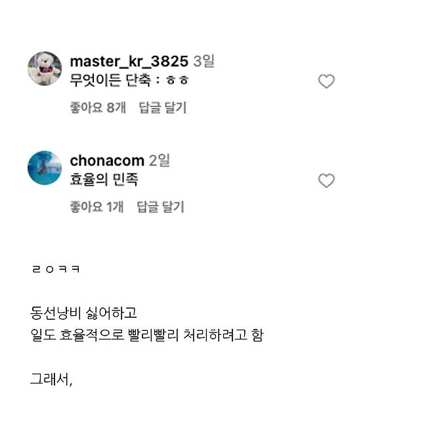Like the master_kr_3825 comment with the heart

click(x=326, y=81)
